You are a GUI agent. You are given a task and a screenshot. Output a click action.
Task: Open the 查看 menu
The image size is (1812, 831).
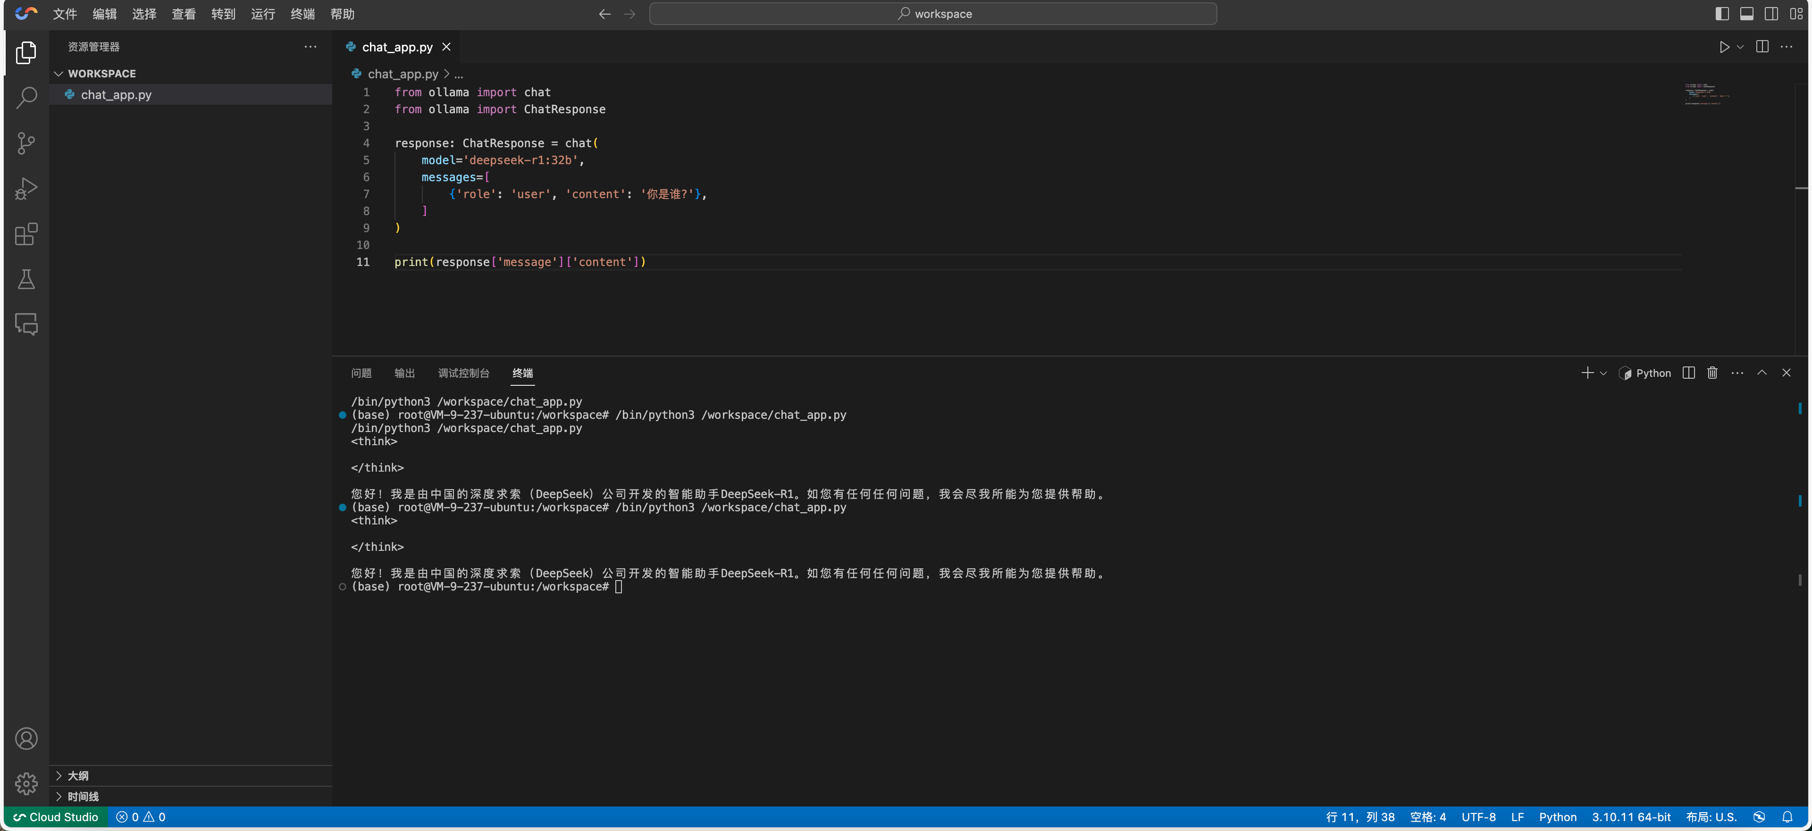click(184, 14)
